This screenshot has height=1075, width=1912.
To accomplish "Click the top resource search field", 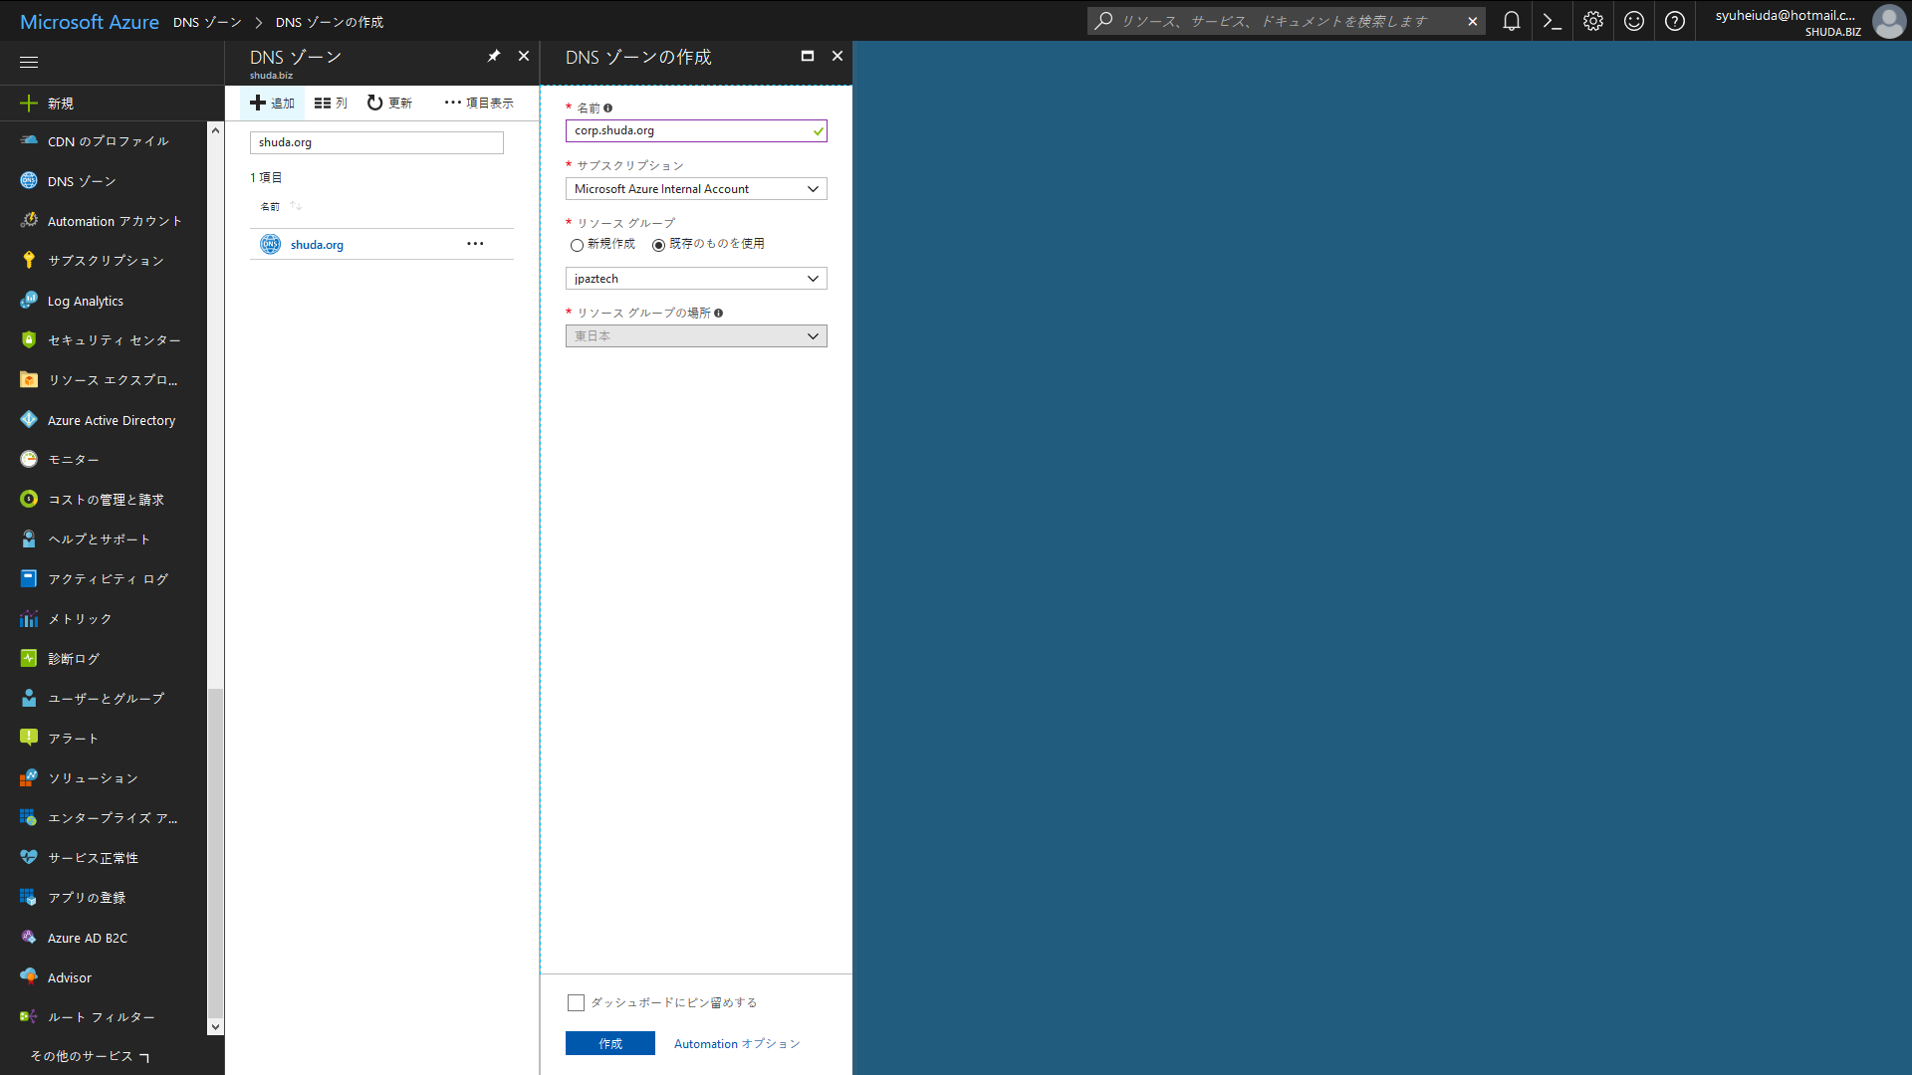I will coord(1287,21).
